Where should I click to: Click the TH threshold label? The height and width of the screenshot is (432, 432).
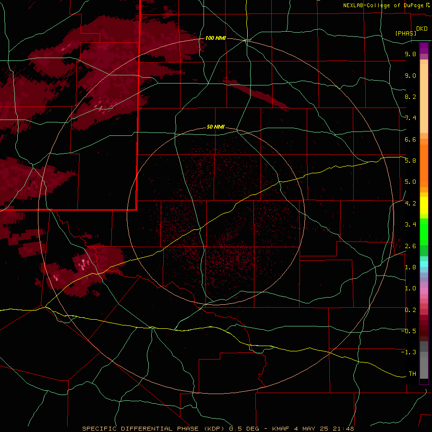412,374
